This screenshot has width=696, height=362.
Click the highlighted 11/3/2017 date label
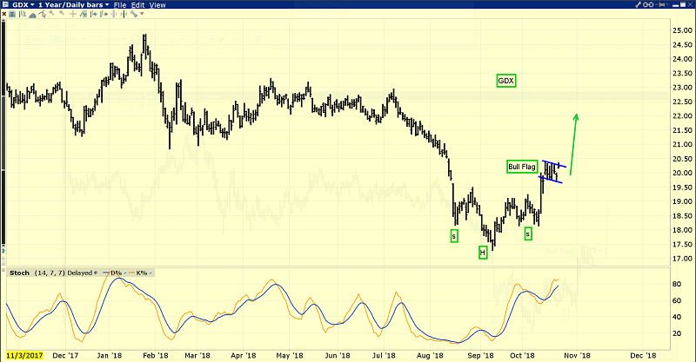[23, 356]
